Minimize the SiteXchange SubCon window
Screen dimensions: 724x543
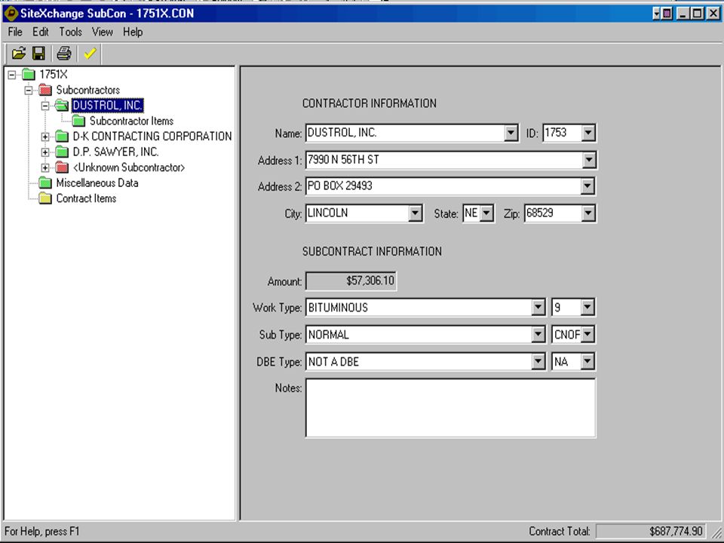[x=683, y=14]
